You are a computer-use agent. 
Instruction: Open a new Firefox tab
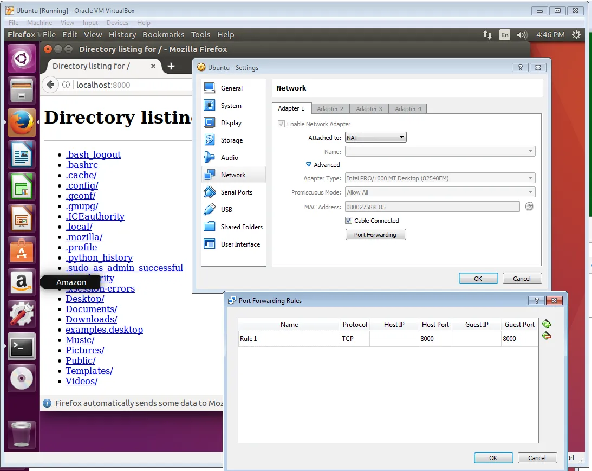click(171, 66)
